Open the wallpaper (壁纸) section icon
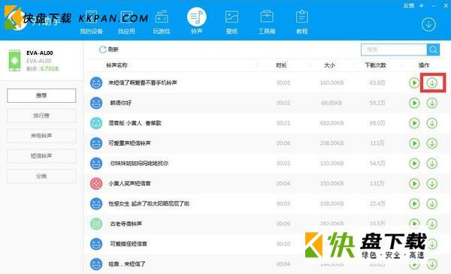451x274 pixels. point(232,22)
